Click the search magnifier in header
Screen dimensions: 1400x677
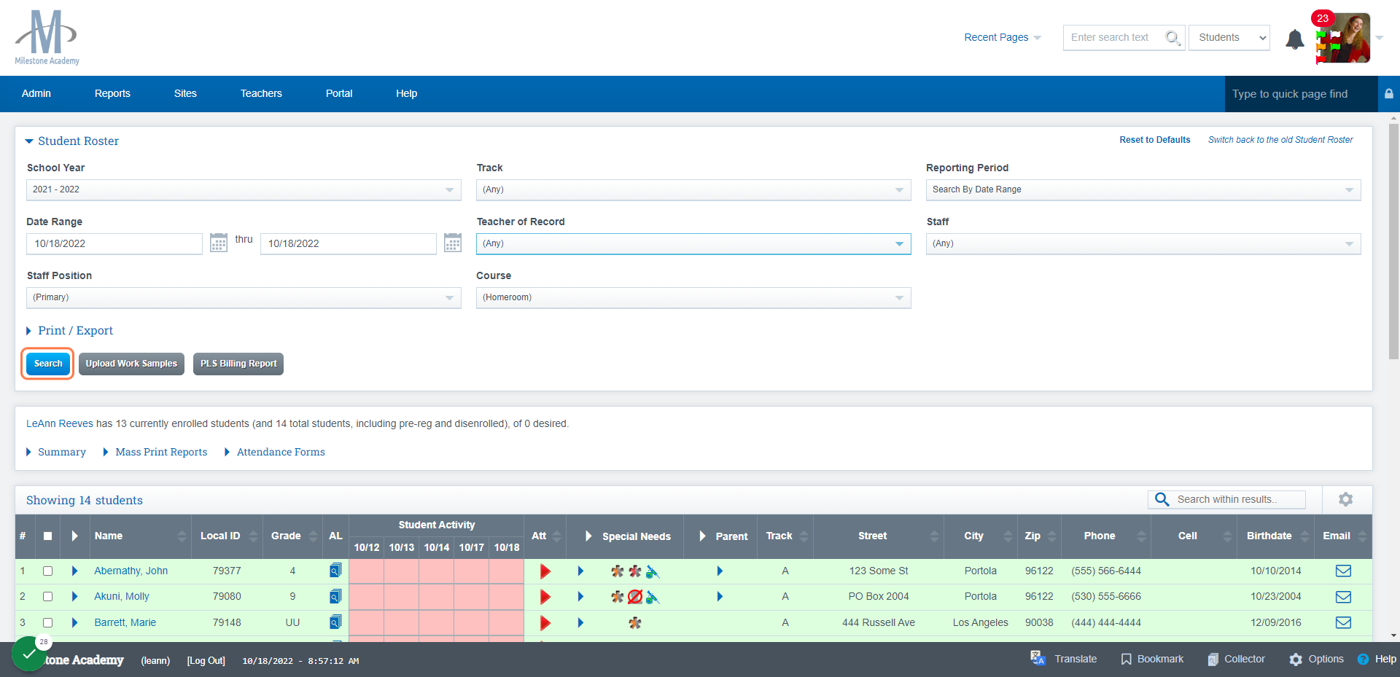(1172, 37)
